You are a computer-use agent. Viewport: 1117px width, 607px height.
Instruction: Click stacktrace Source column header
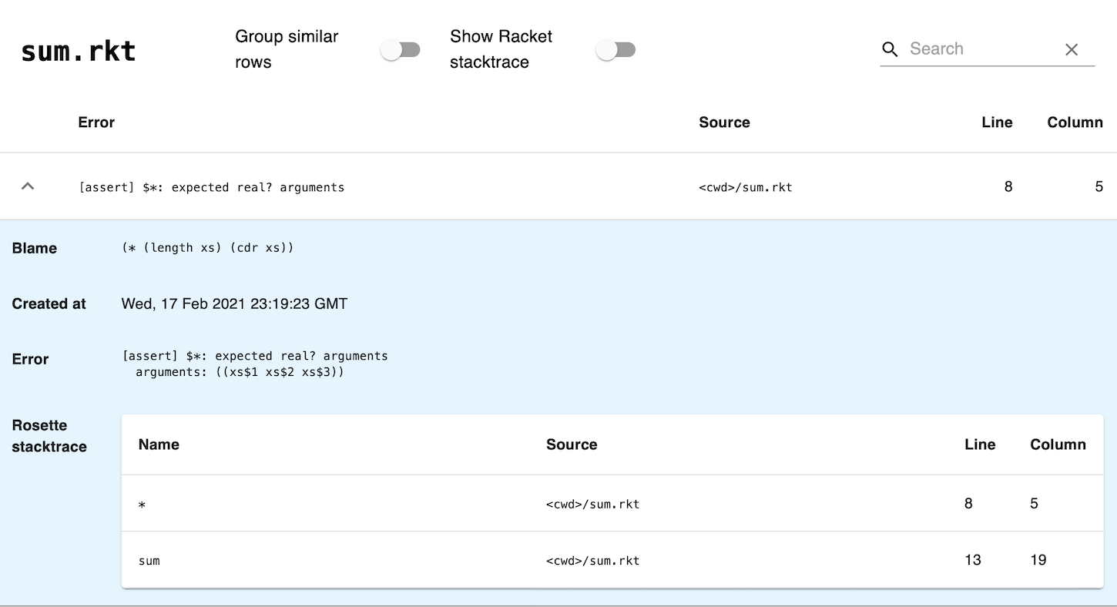(x=572, y=444)
